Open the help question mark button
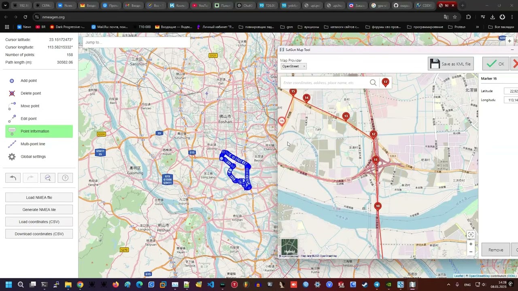 tap(65, 178)
